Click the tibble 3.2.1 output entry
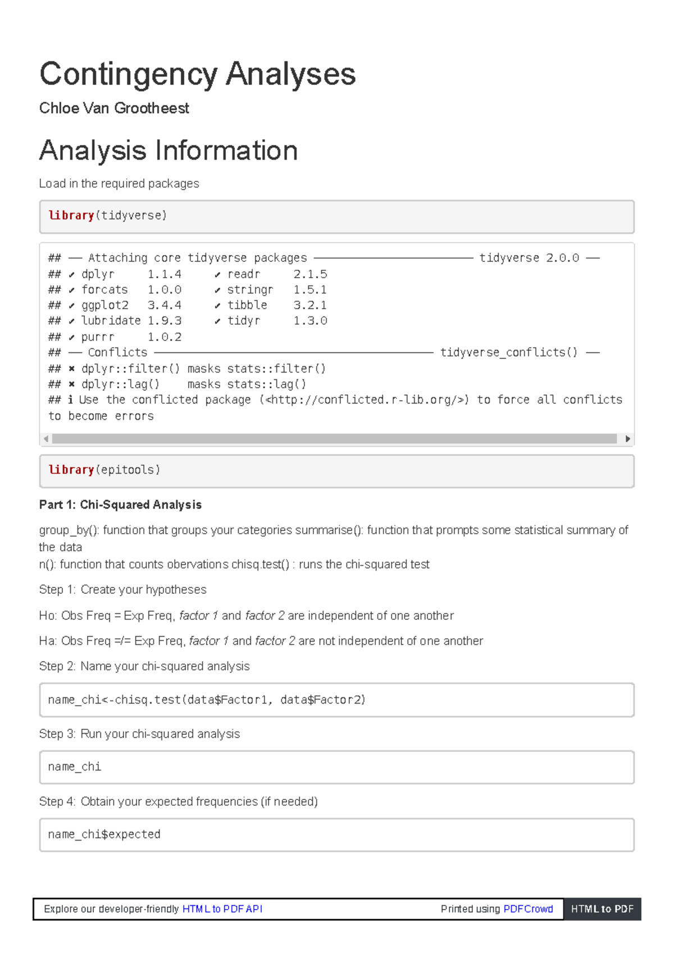Viewport: 674px width, 954px height. click(x=271, y=306)
